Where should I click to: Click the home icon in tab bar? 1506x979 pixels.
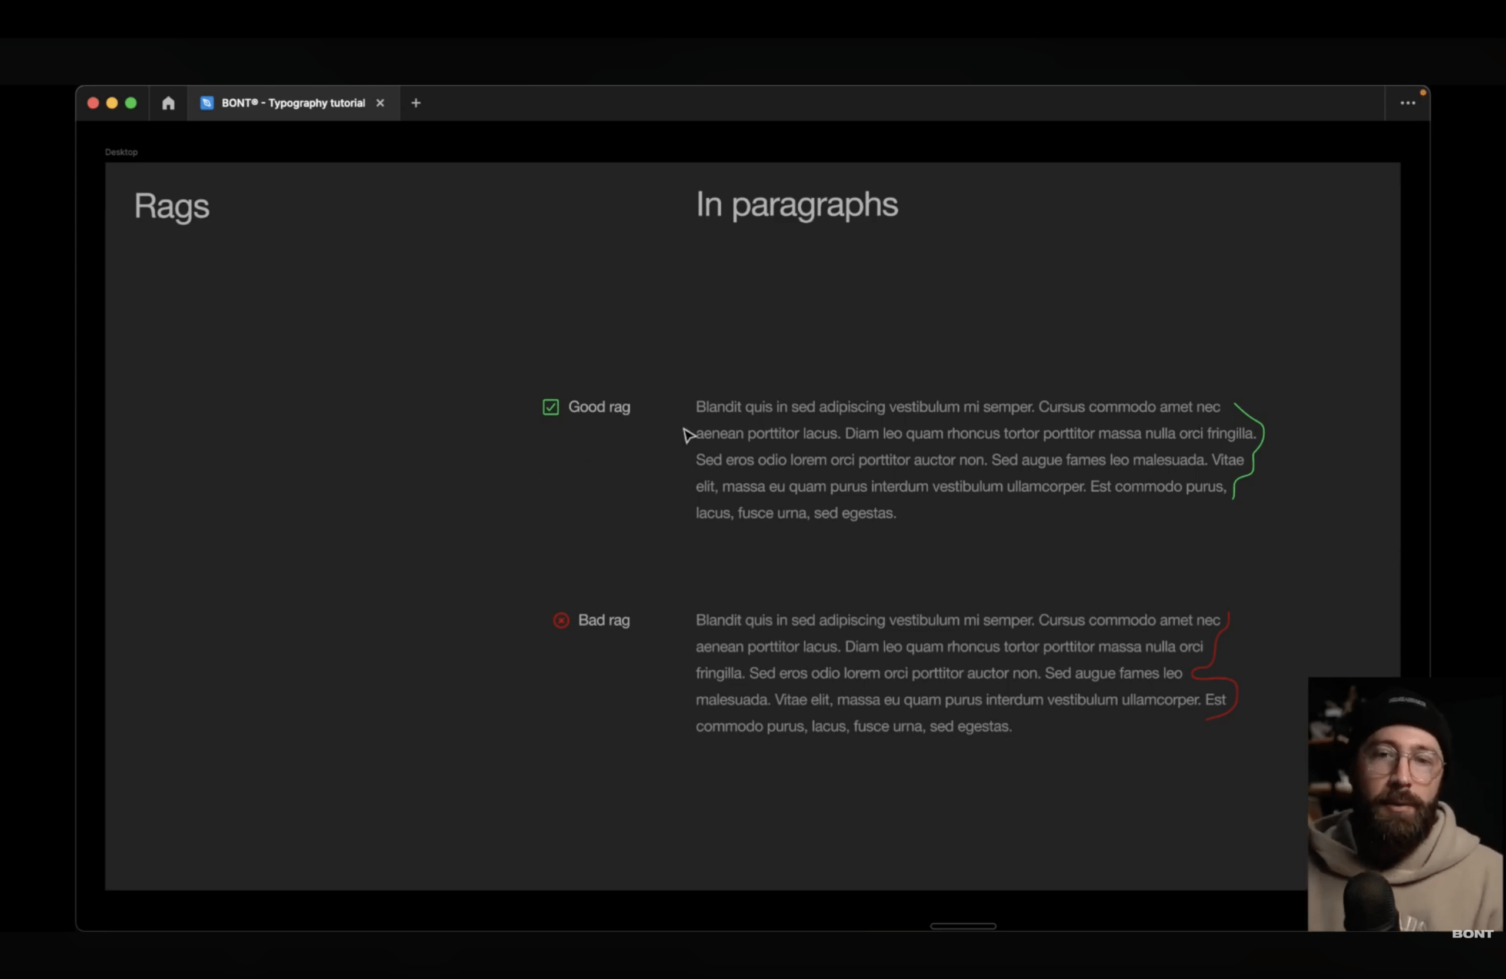(168, 103)
